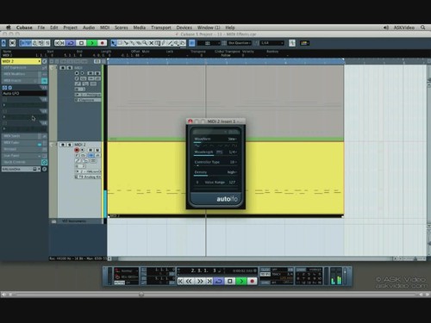Open the Project menu
This screenshot has height=323, width=431.
click(71, 28)
